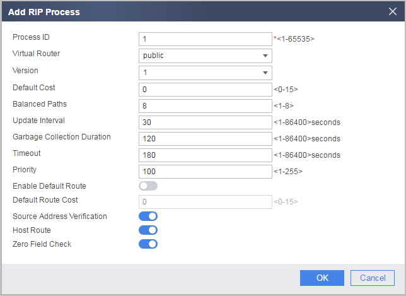This screenshot has width=406, height=296.
Task: Click the disabled Default Route Cost field
Action: point(206,202)
